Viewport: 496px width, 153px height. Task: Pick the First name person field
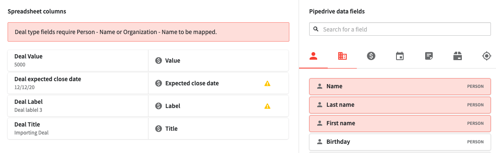pyautogui.click(x=400, y=123)
